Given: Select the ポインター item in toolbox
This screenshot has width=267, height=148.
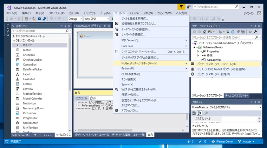Looking at the screenshot, I should click(39, 45).
